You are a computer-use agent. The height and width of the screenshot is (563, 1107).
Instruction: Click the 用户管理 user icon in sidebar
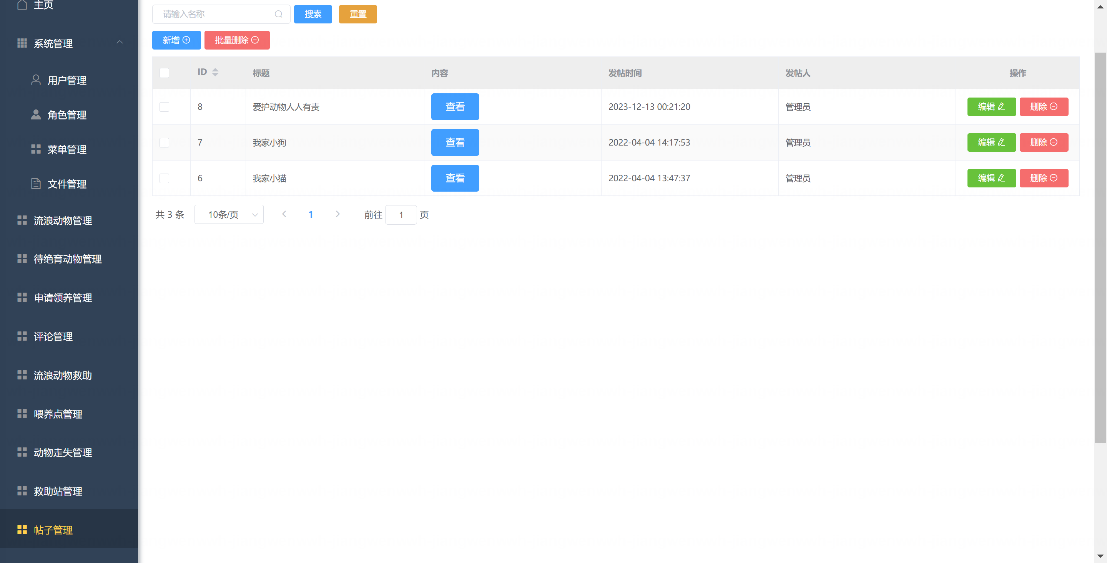pos(36,80)
